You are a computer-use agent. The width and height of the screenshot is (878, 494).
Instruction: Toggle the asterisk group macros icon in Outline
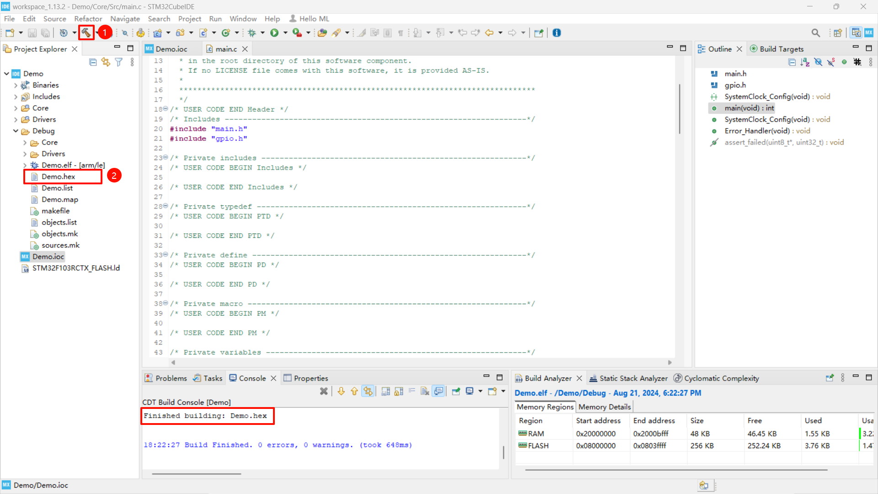pyautogui.click(x=857, y=62)
